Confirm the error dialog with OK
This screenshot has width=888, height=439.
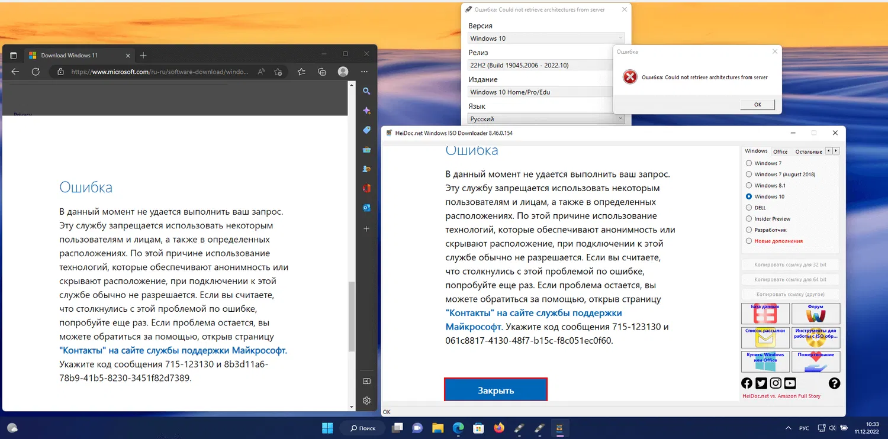757,105
